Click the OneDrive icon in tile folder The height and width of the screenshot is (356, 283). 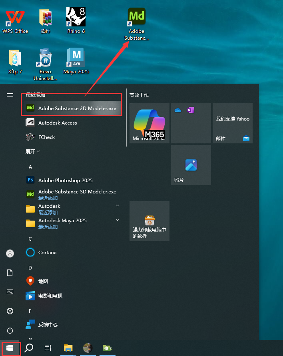(178, 111)
